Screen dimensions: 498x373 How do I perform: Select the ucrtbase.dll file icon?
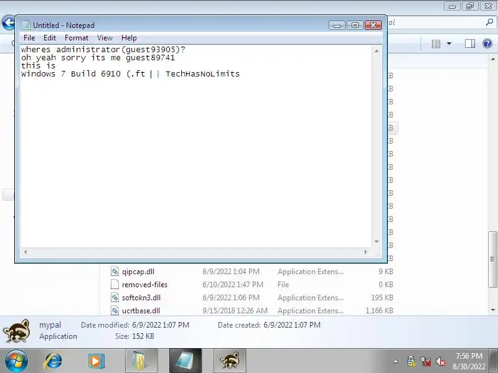[115, 310]
